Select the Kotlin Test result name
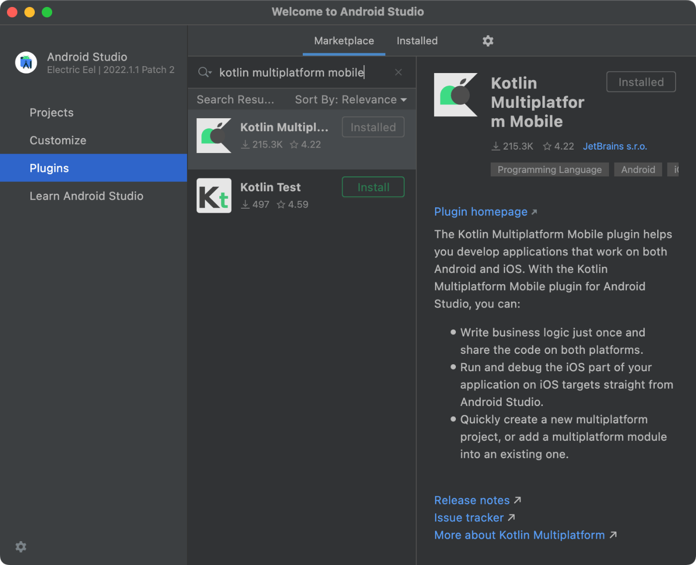Viewport: 696px width, 565px height. coord(270,187)
